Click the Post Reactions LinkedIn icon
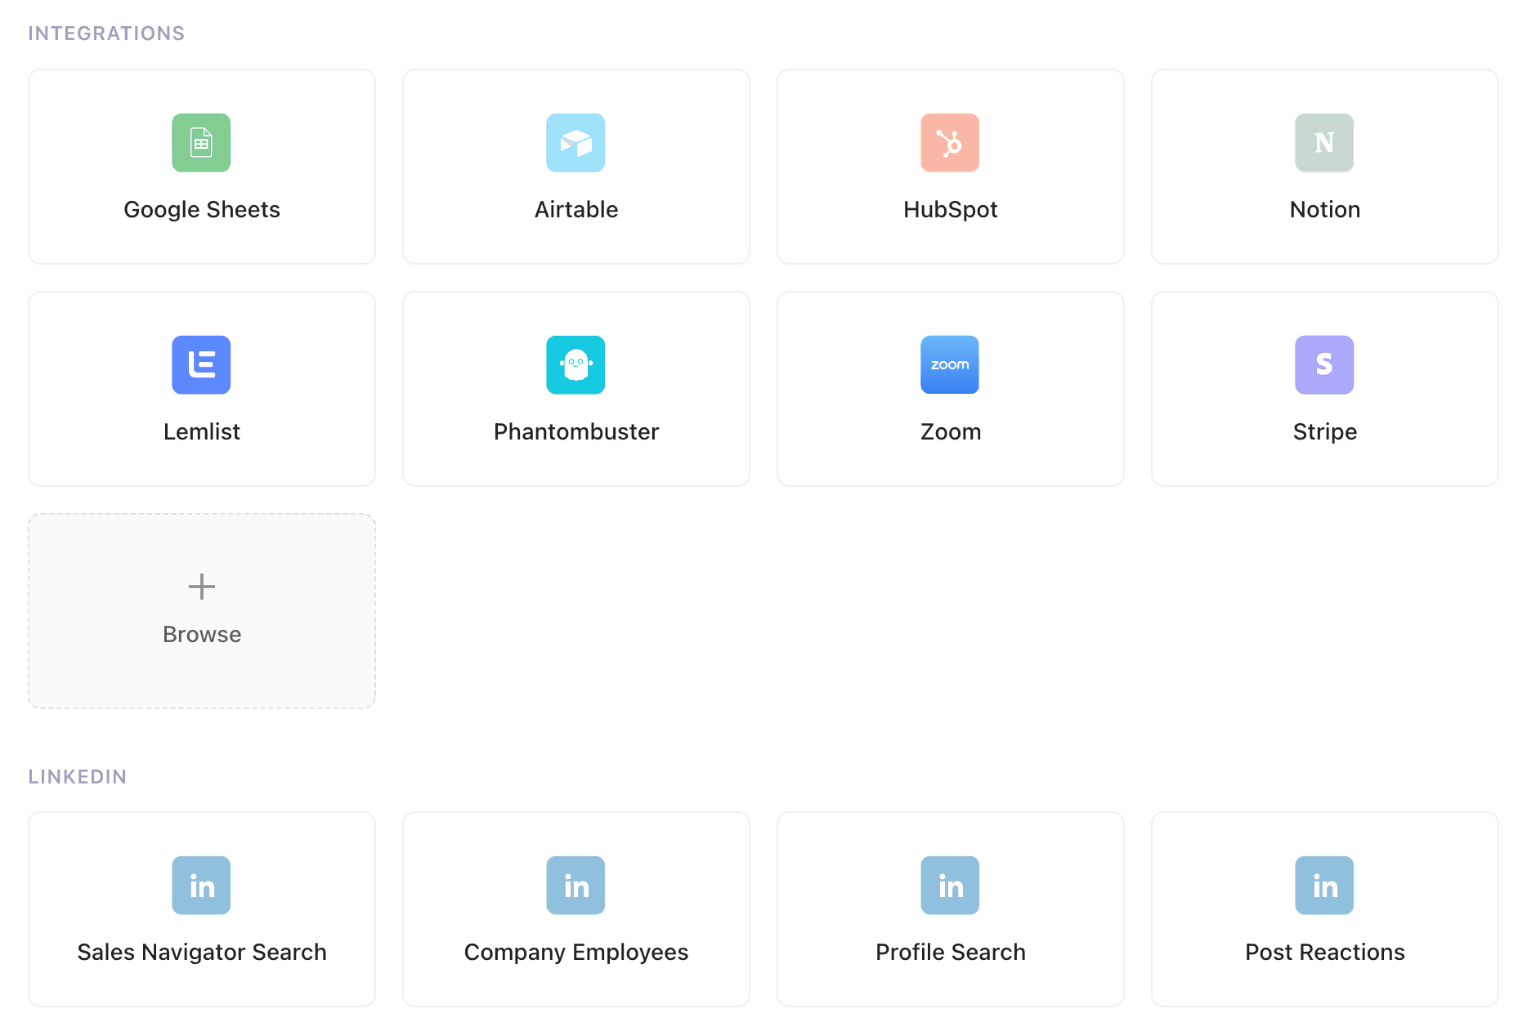This screenshot has height=1031, width=1527. 1324,886
